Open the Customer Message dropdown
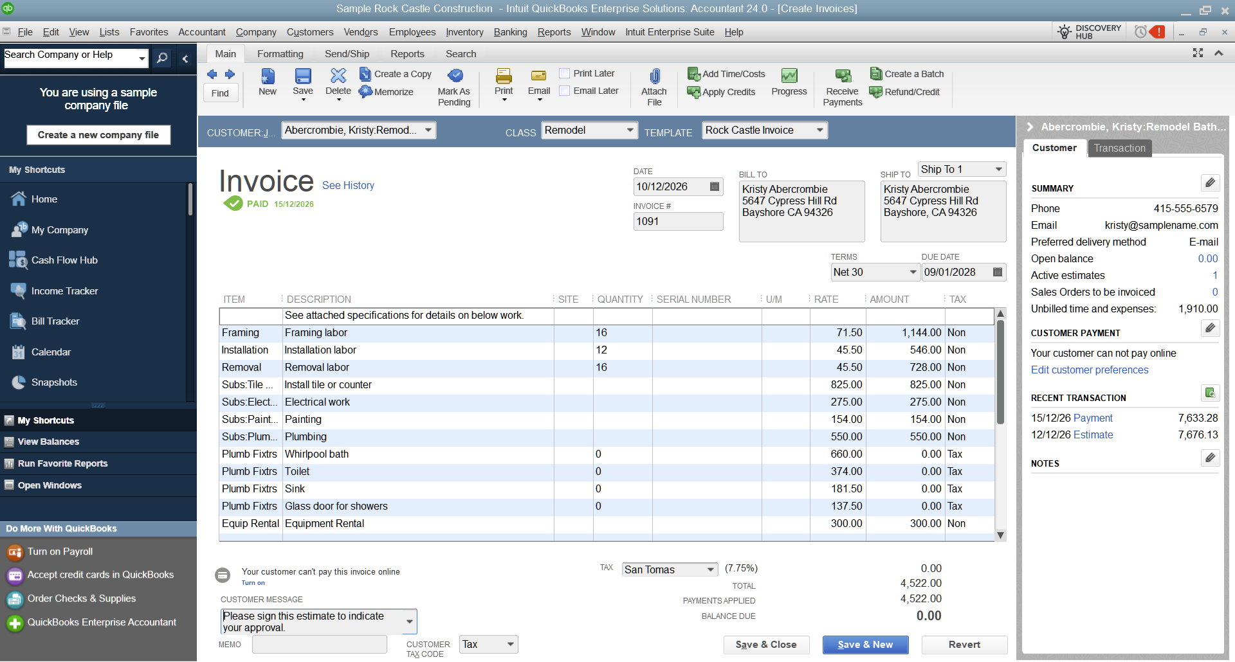The height and width of the screenshot is (662, 1235). 409,622
